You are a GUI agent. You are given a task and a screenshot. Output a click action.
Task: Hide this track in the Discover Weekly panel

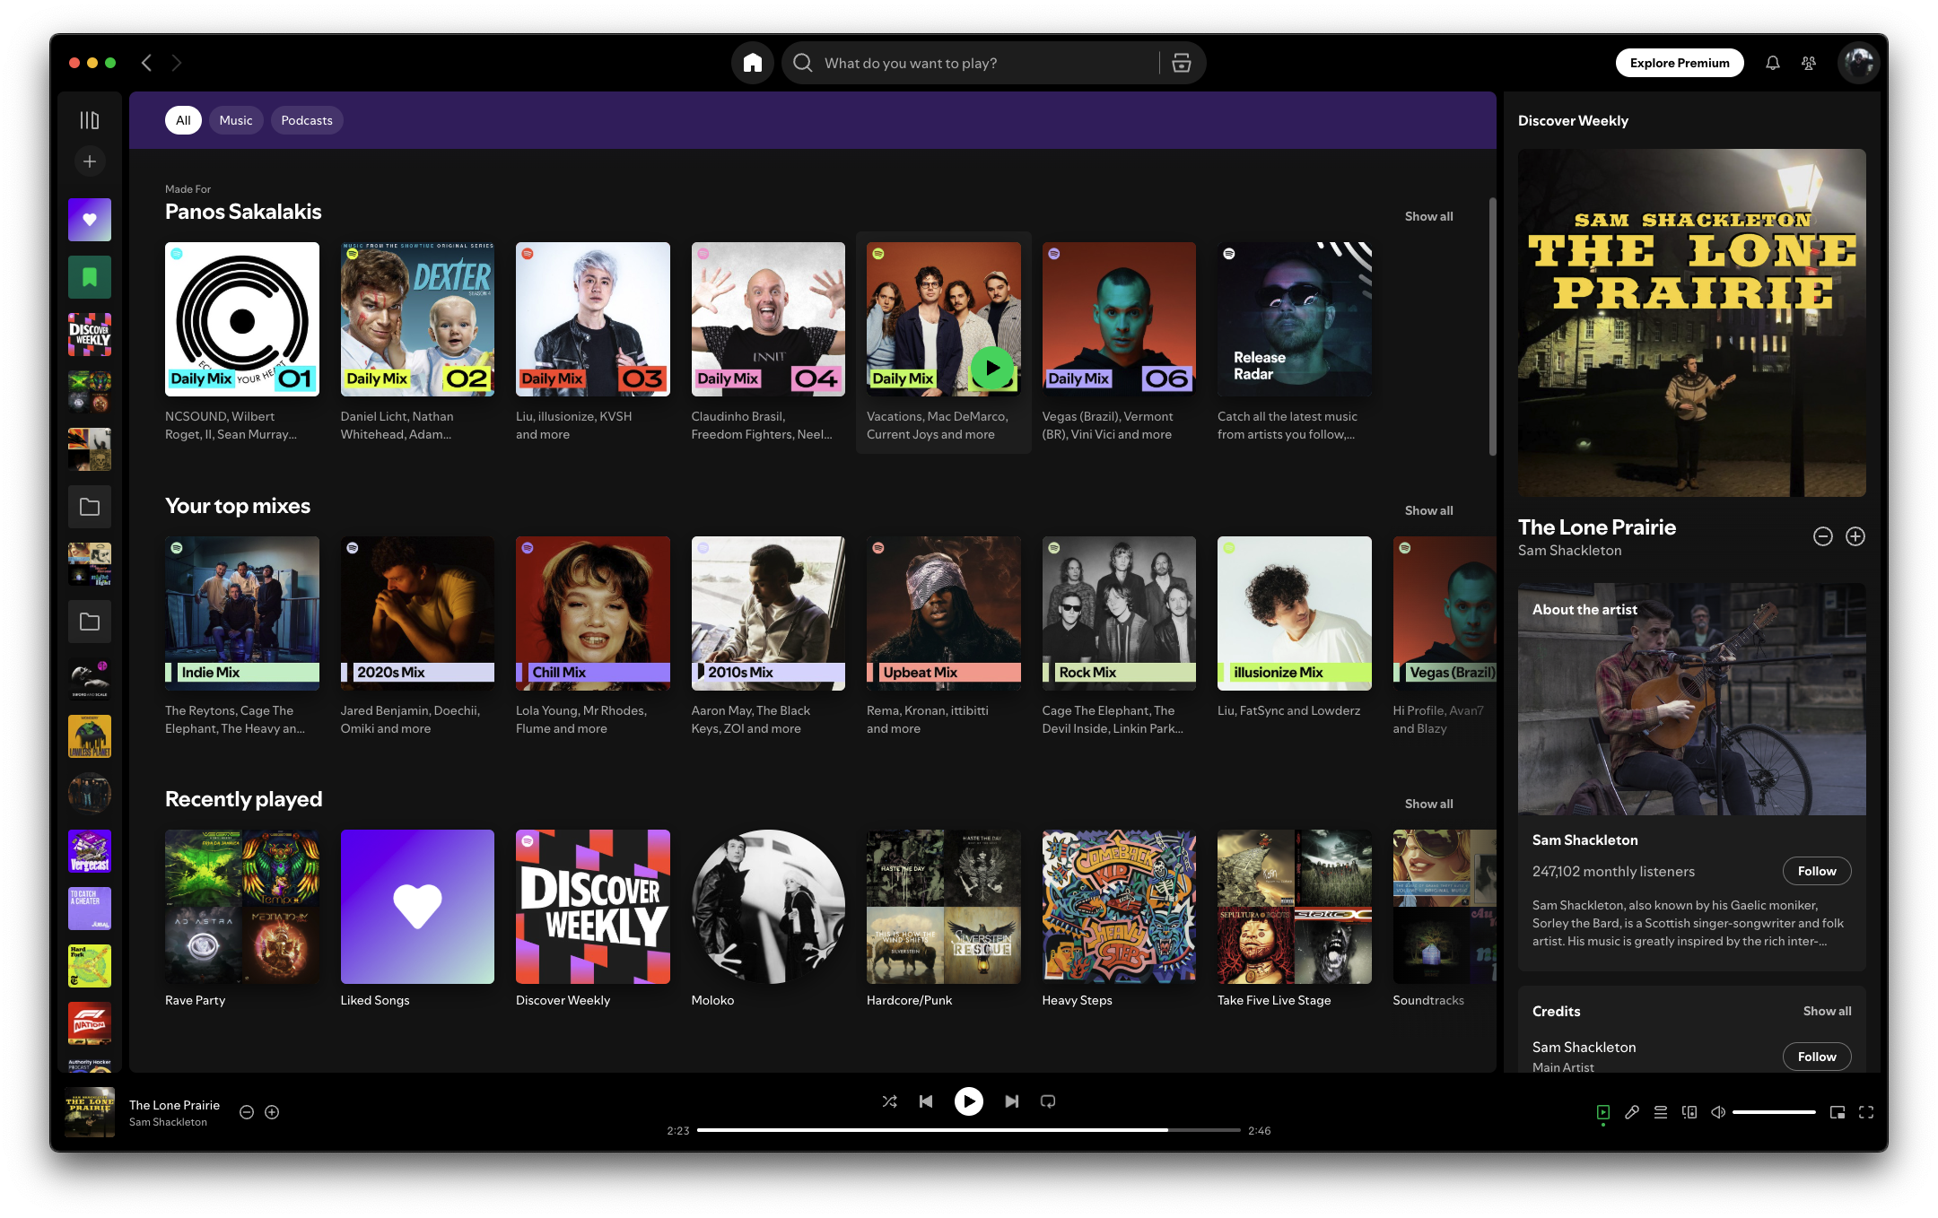click(x=1823, y=536)
